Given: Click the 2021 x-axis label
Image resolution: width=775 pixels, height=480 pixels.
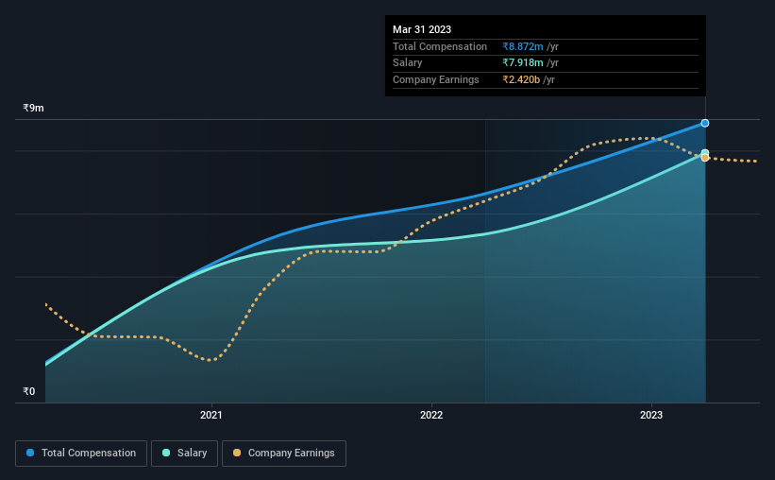Looking at the screenshot, I should pyautogui.click(x=211, y=415).
